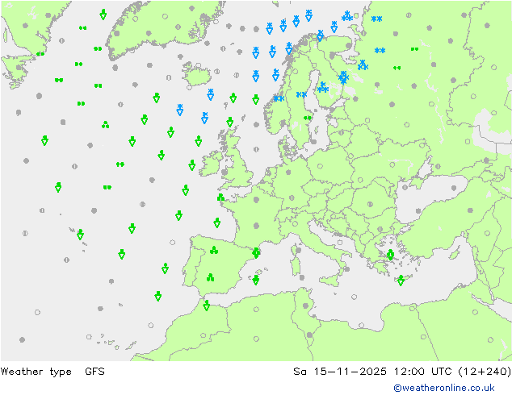Select the blue snow symbol over central Sweden
Viewport: 512px width, 395px height.
301,94
